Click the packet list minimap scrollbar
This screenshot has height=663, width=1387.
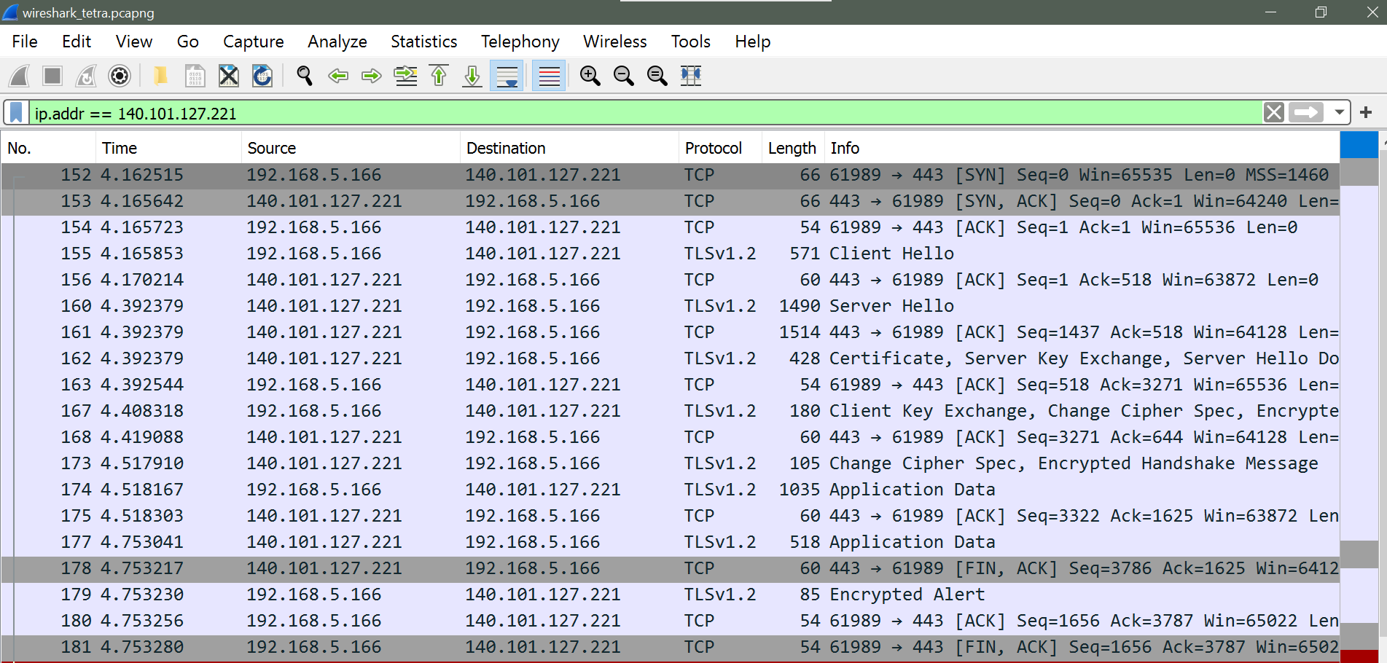pos(1359,397)
